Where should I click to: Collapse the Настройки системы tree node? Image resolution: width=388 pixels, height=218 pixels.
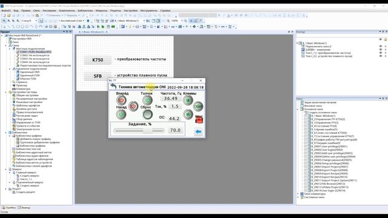click(6, 92)
